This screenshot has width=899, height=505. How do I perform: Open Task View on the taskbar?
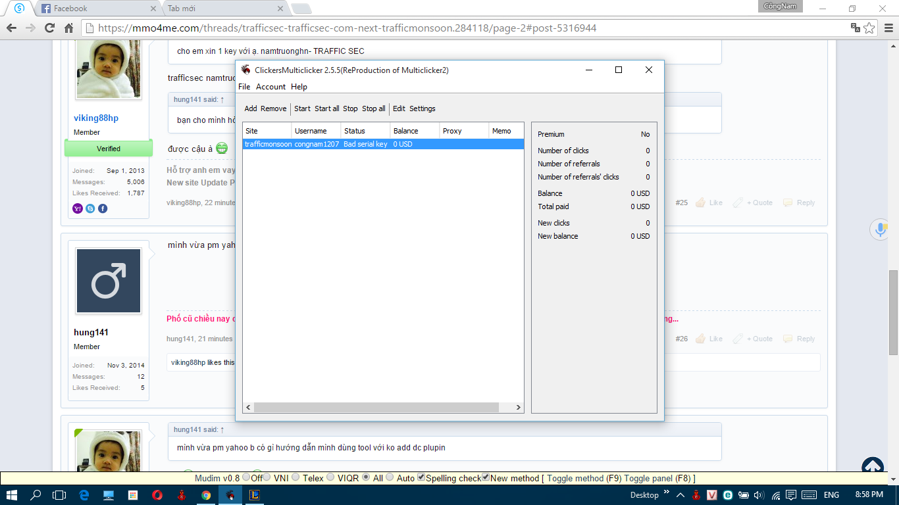click(59, 495)
